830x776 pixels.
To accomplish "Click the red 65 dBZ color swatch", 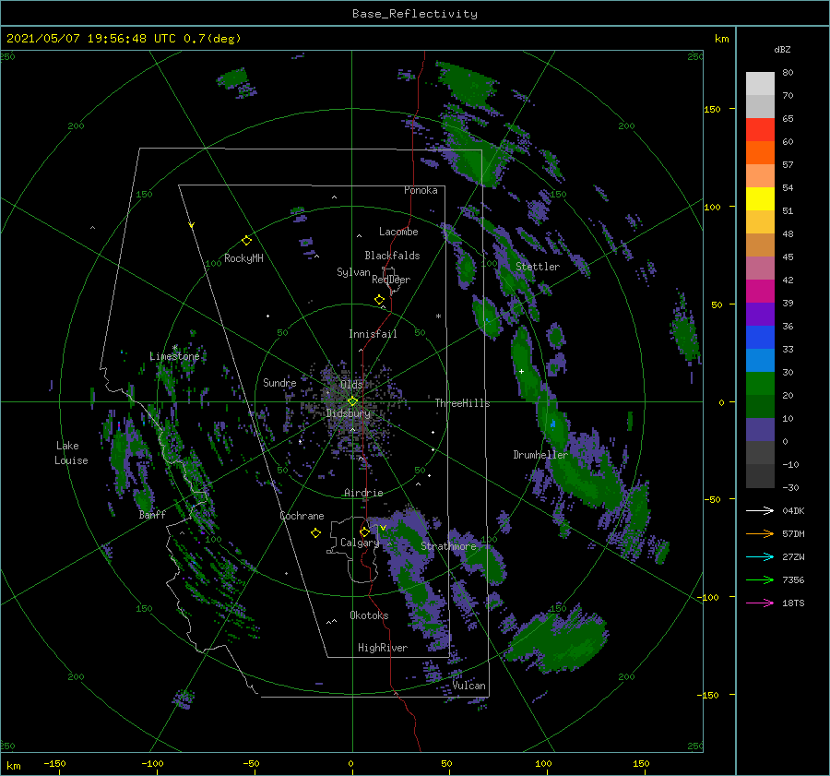I will (x=760, y=129).
